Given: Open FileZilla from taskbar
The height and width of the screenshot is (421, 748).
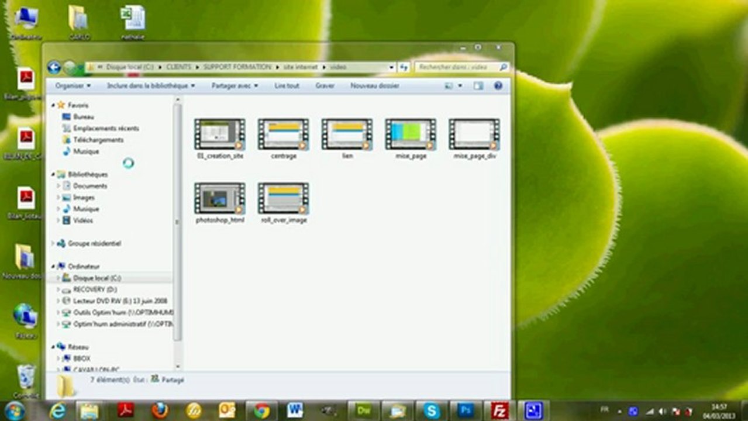Looking at the screenshot, I should coord(499,410).
